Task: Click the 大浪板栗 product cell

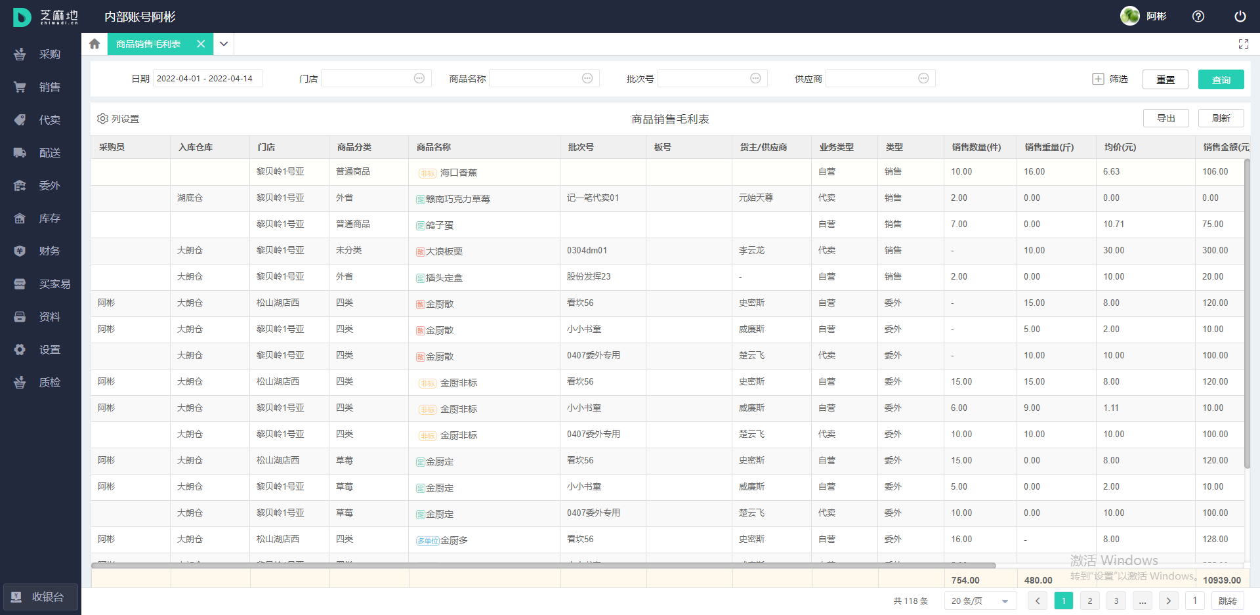Action: [x=484, y=251]
